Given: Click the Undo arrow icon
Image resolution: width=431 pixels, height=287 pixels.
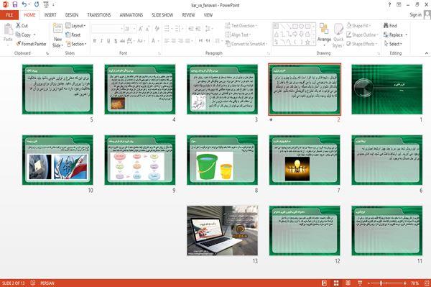Looking at the screenshot, I should pos(24,4).
